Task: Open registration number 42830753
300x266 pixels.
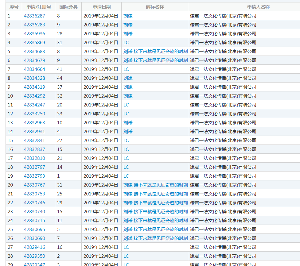Action: [34, 194]
